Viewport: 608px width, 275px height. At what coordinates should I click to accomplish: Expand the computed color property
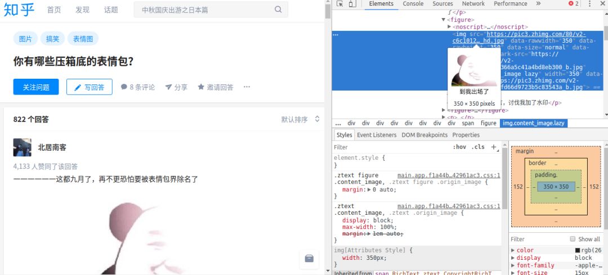(513, 250)
